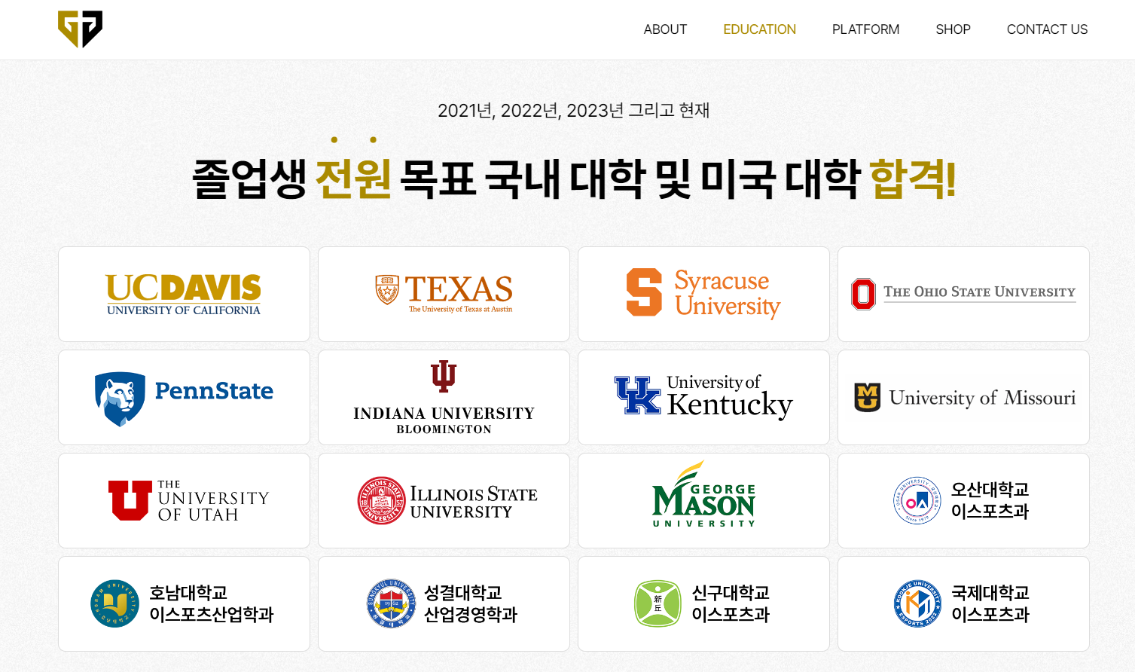Open the CONTACT US page

click(1047, 29)
